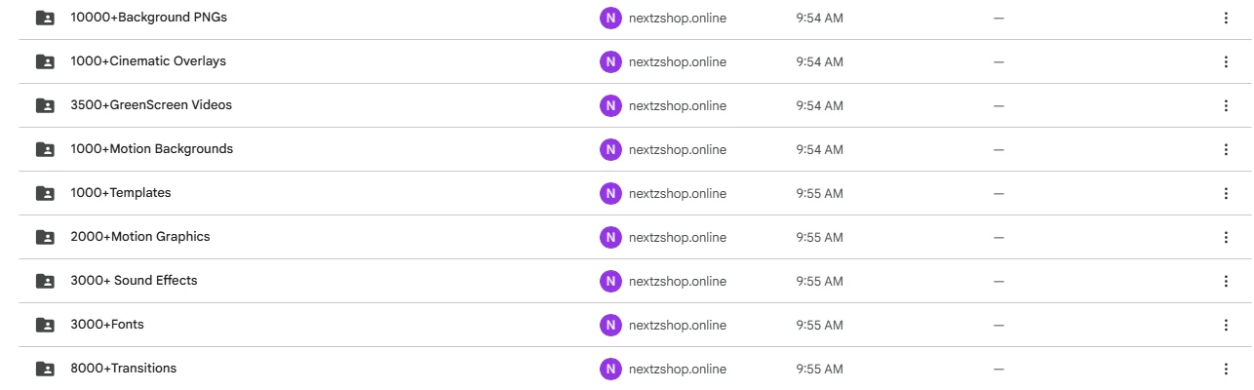The image size is (1254, 390).
Task: Select the 3500+GreenScreen Videos folder name
Action: pyautogui.click(x=151, y=105)
